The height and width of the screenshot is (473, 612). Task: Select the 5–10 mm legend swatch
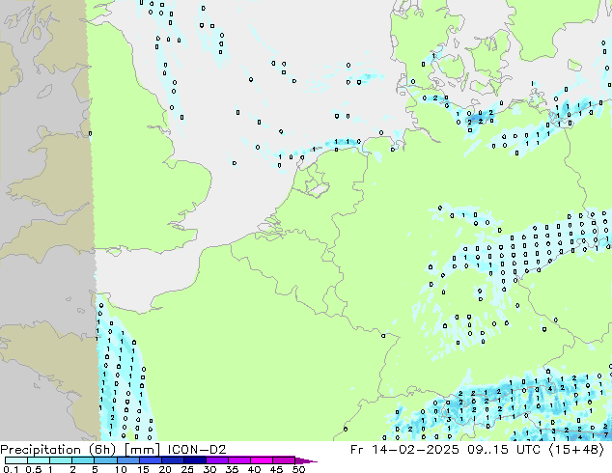[105, 460]
